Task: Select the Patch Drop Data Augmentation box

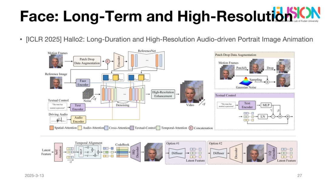Action: (87, 61)
